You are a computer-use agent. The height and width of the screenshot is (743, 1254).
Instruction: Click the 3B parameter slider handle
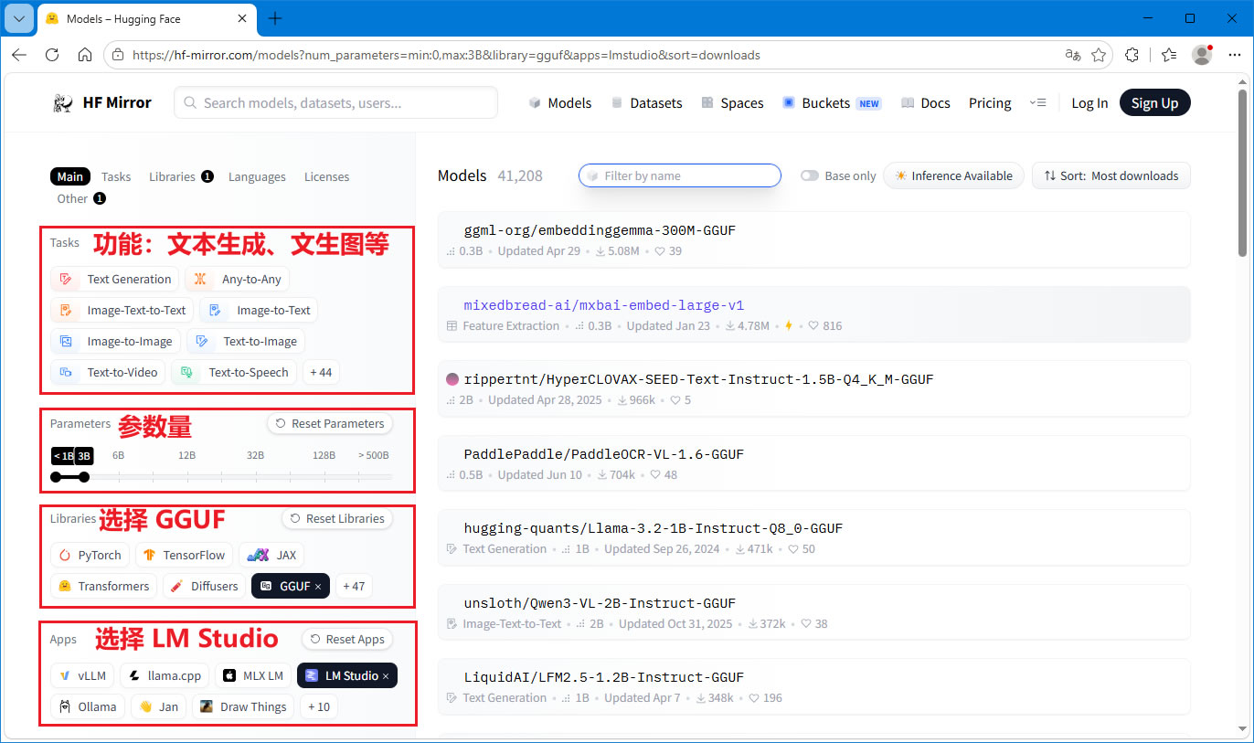[x=84, y=476]
